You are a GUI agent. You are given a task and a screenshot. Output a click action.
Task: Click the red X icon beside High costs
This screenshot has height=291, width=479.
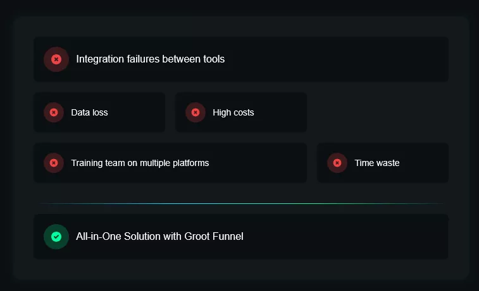click(196, 112)
